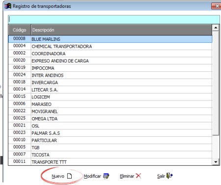Click code cell 00019
The height and width of the screenshot is (185, 221).
pos(19,67)
